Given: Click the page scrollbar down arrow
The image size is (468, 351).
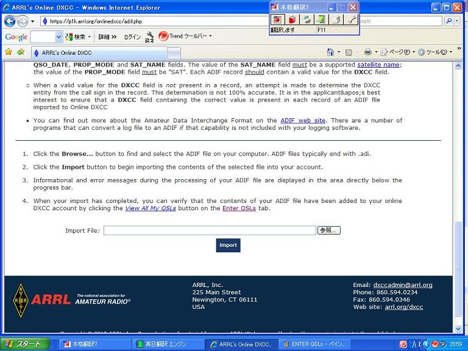Looking at the screenshot, I should [458, 329].
